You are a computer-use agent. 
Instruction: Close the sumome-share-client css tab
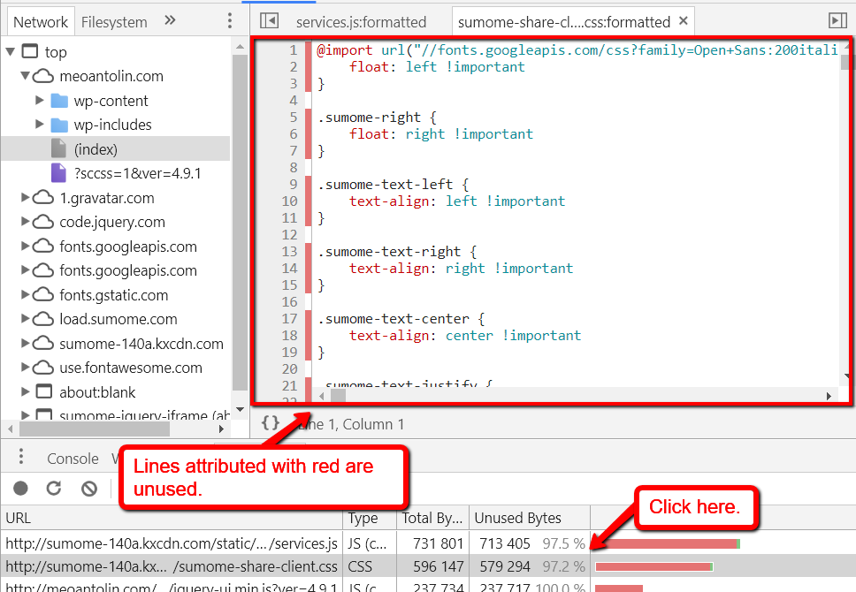click(683, 21)
